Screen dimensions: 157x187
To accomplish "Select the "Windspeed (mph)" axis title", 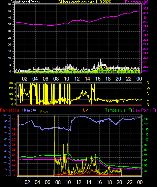I will [26, 2].
